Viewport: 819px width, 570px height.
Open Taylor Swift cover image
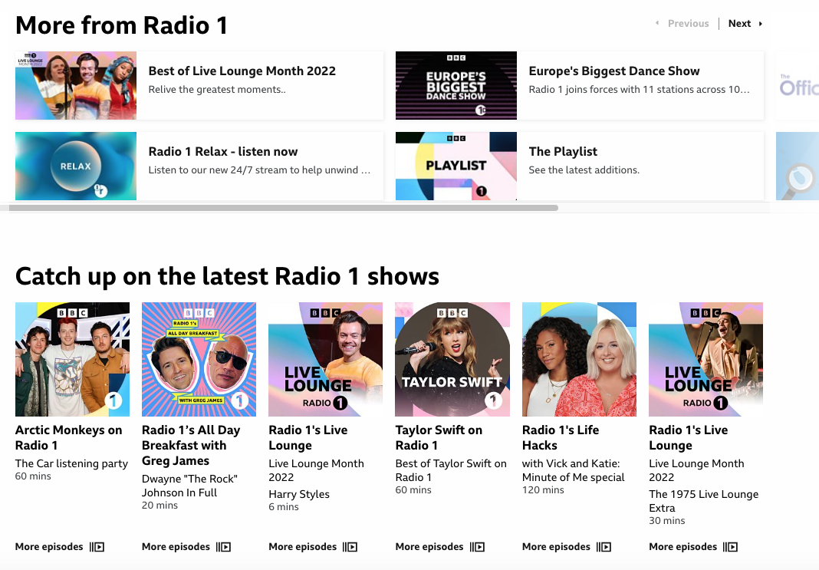point(452,360)
